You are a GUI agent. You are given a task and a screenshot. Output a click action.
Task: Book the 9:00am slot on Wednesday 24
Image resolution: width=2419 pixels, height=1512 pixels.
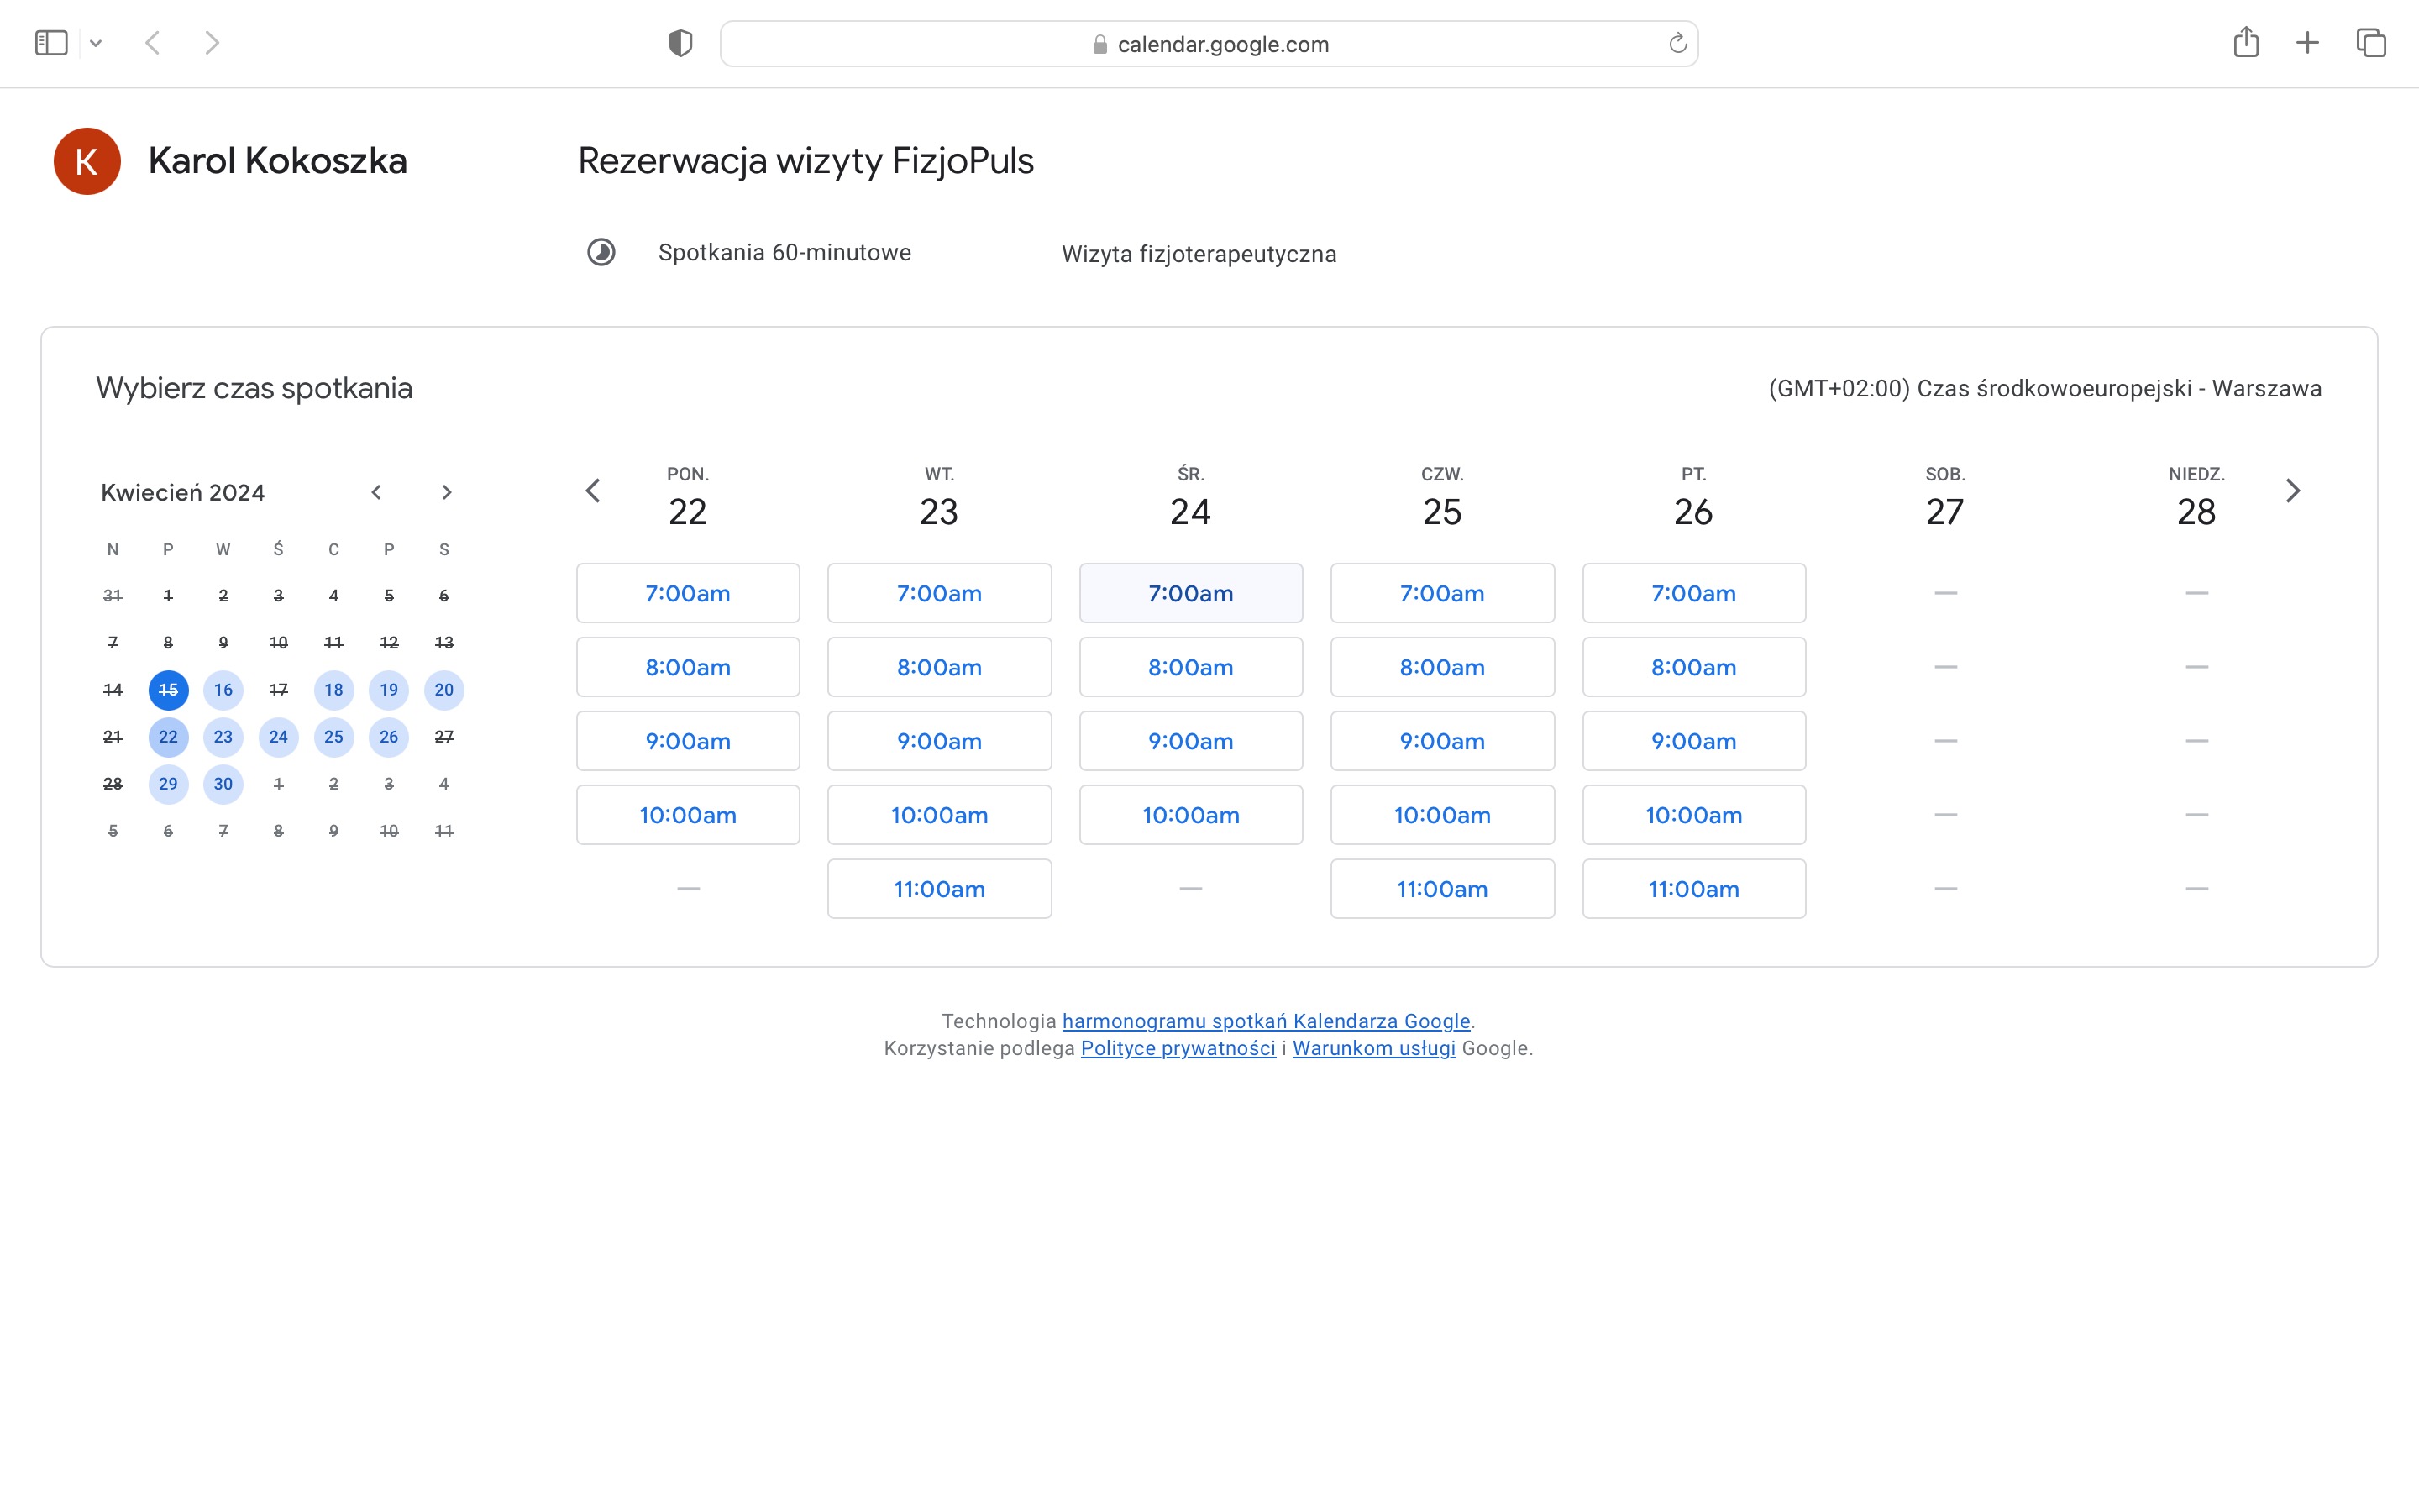pos(1190,741)
